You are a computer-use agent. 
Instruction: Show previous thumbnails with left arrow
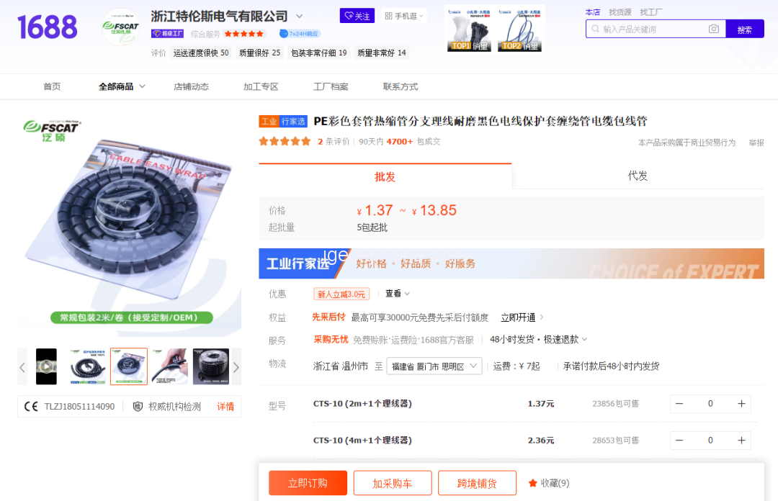(x=22, y=367)
